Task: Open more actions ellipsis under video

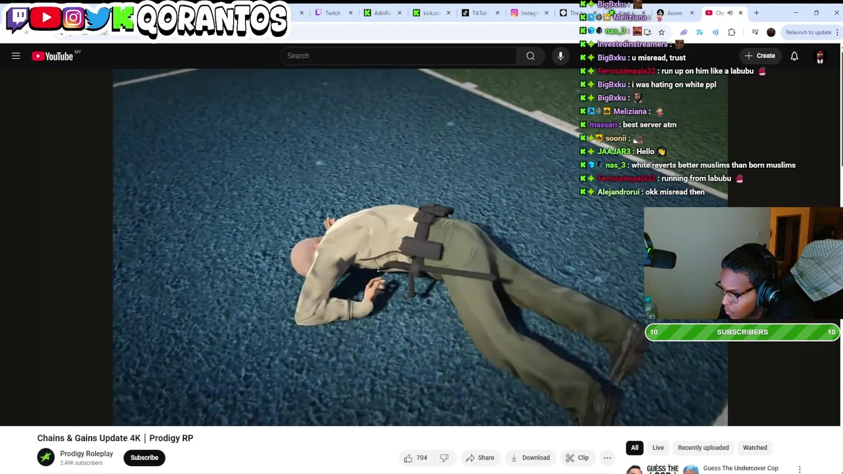Action: (x=607, y=458)
